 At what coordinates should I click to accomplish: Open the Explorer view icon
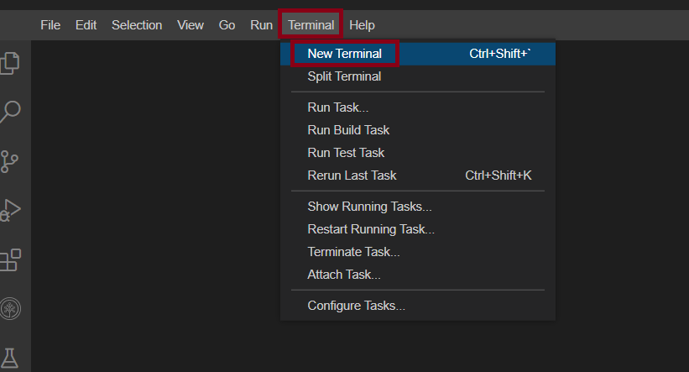(11, 62)
